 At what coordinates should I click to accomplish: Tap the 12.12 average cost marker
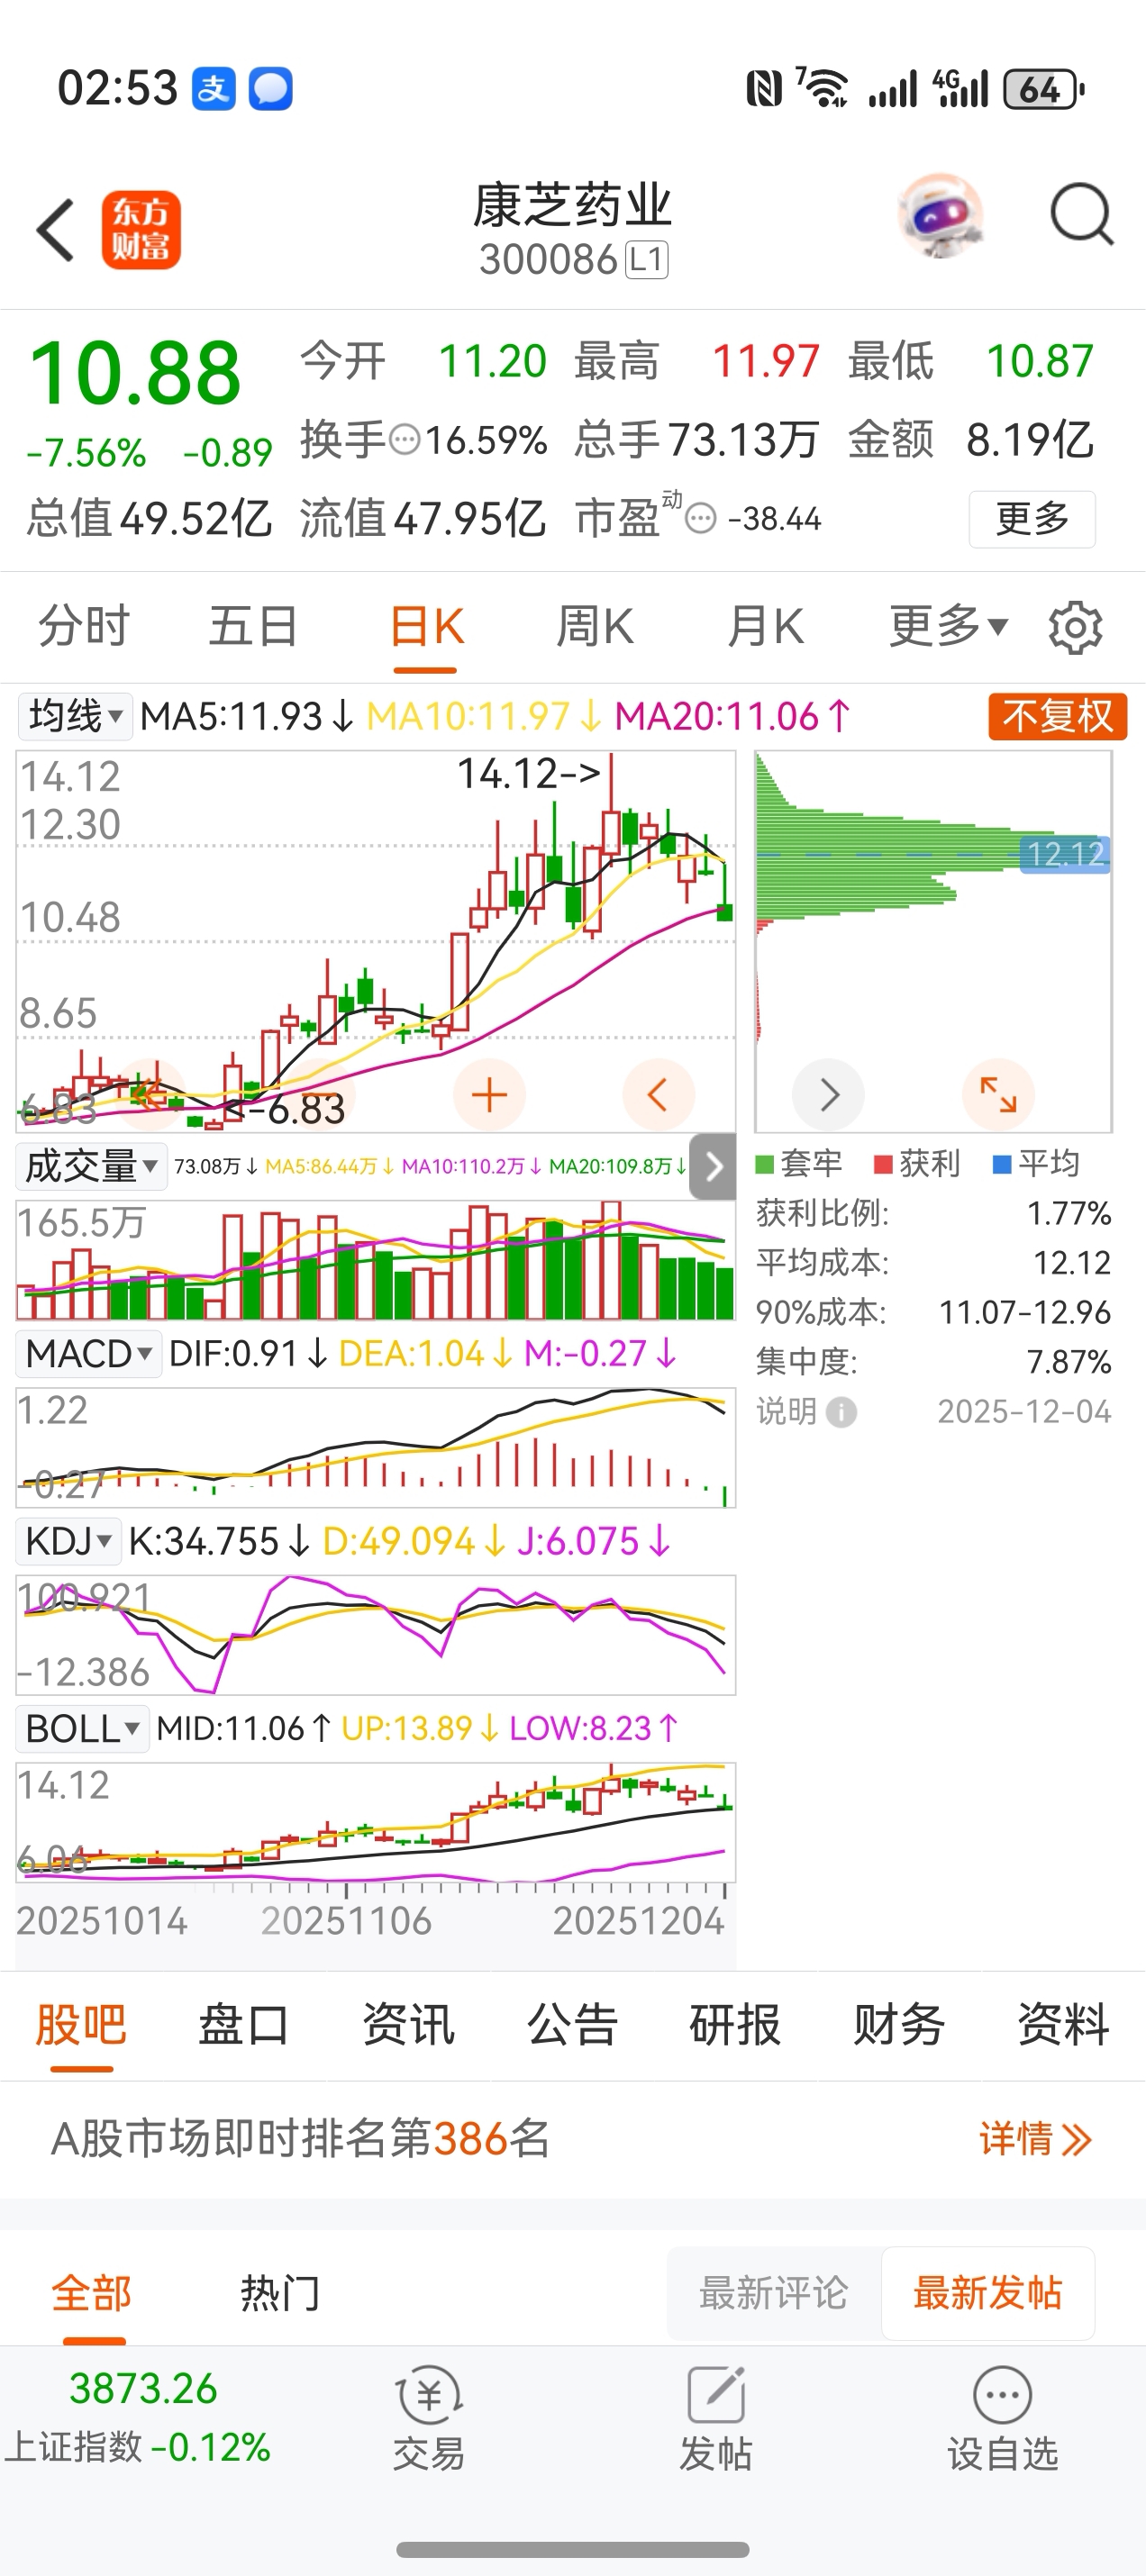coord(1065,854)
